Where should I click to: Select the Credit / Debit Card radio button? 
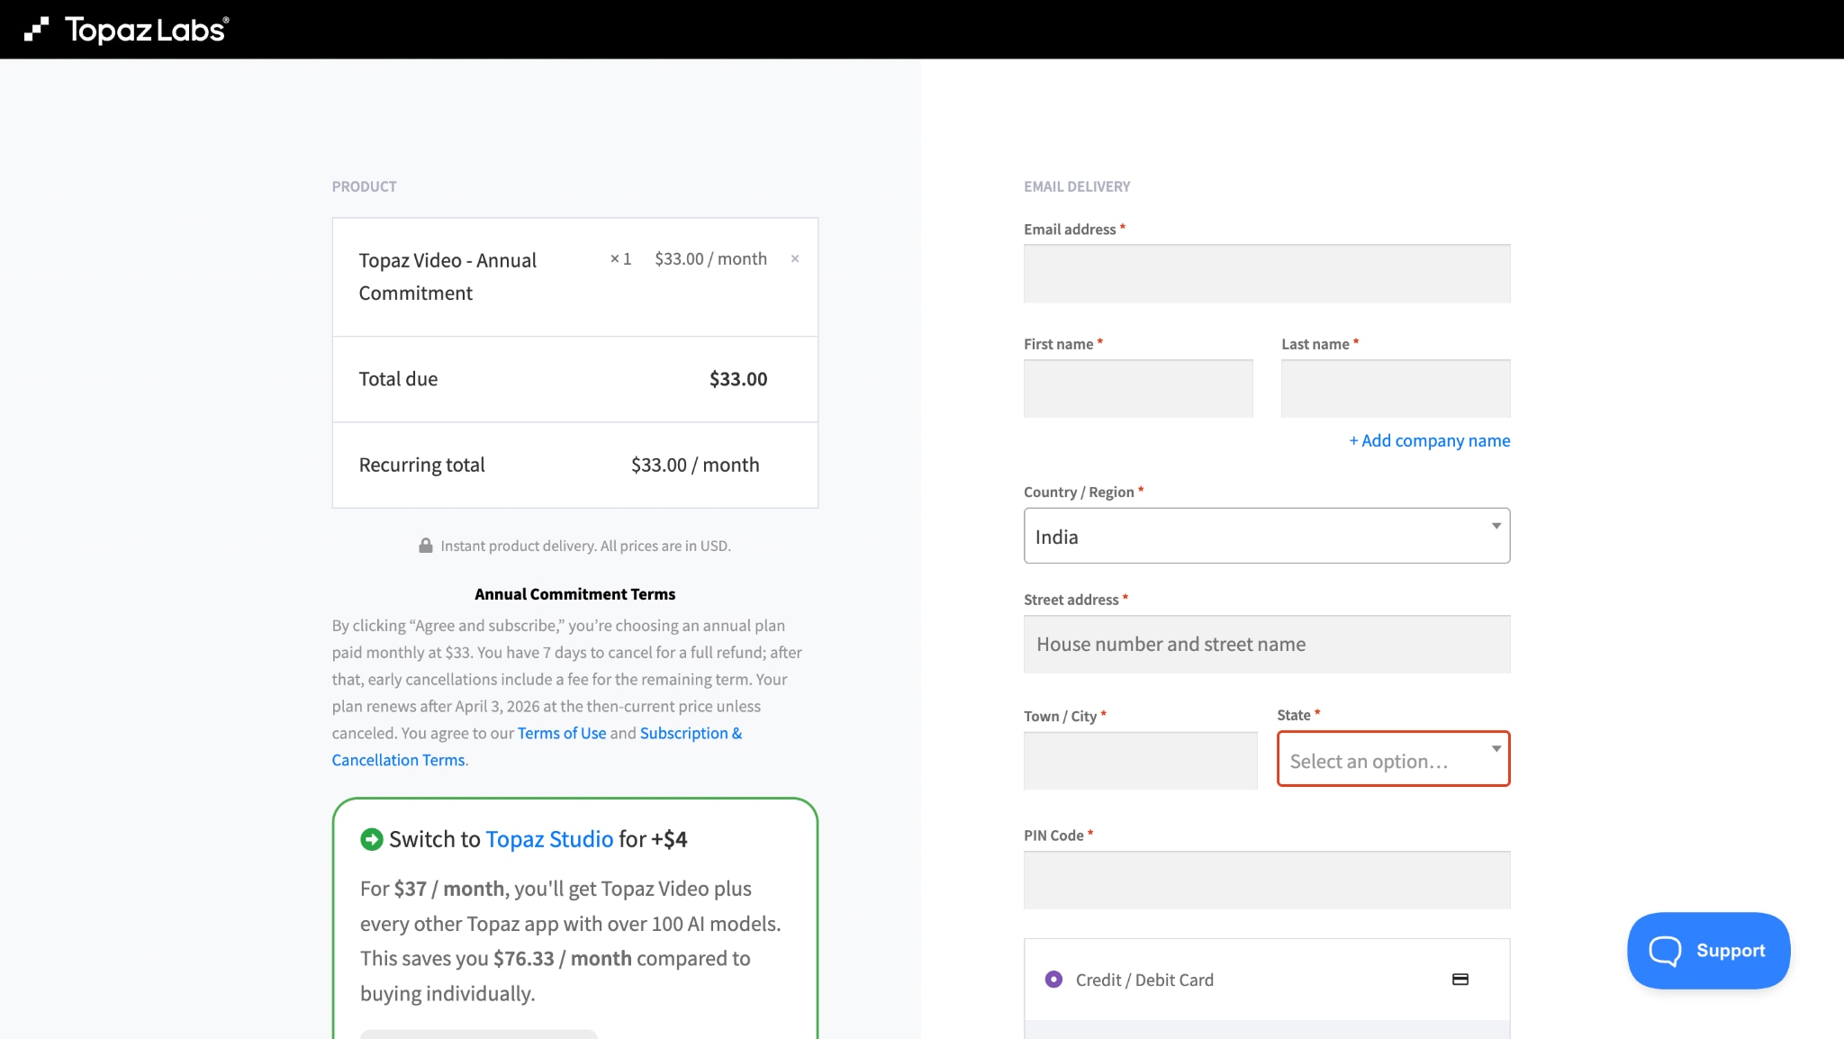pyautogui.click(x=1054, y=979)
